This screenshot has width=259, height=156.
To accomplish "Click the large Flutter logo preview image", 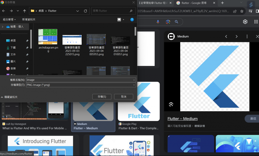I will (x=214, y=77).
